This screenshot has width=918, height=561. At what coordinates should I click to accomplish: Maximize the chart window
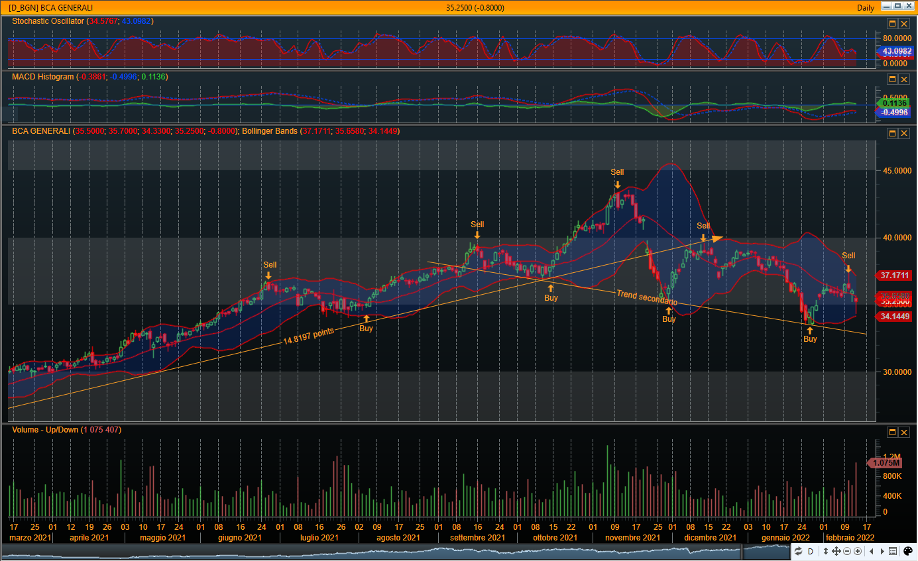click(x=898, y=6)
